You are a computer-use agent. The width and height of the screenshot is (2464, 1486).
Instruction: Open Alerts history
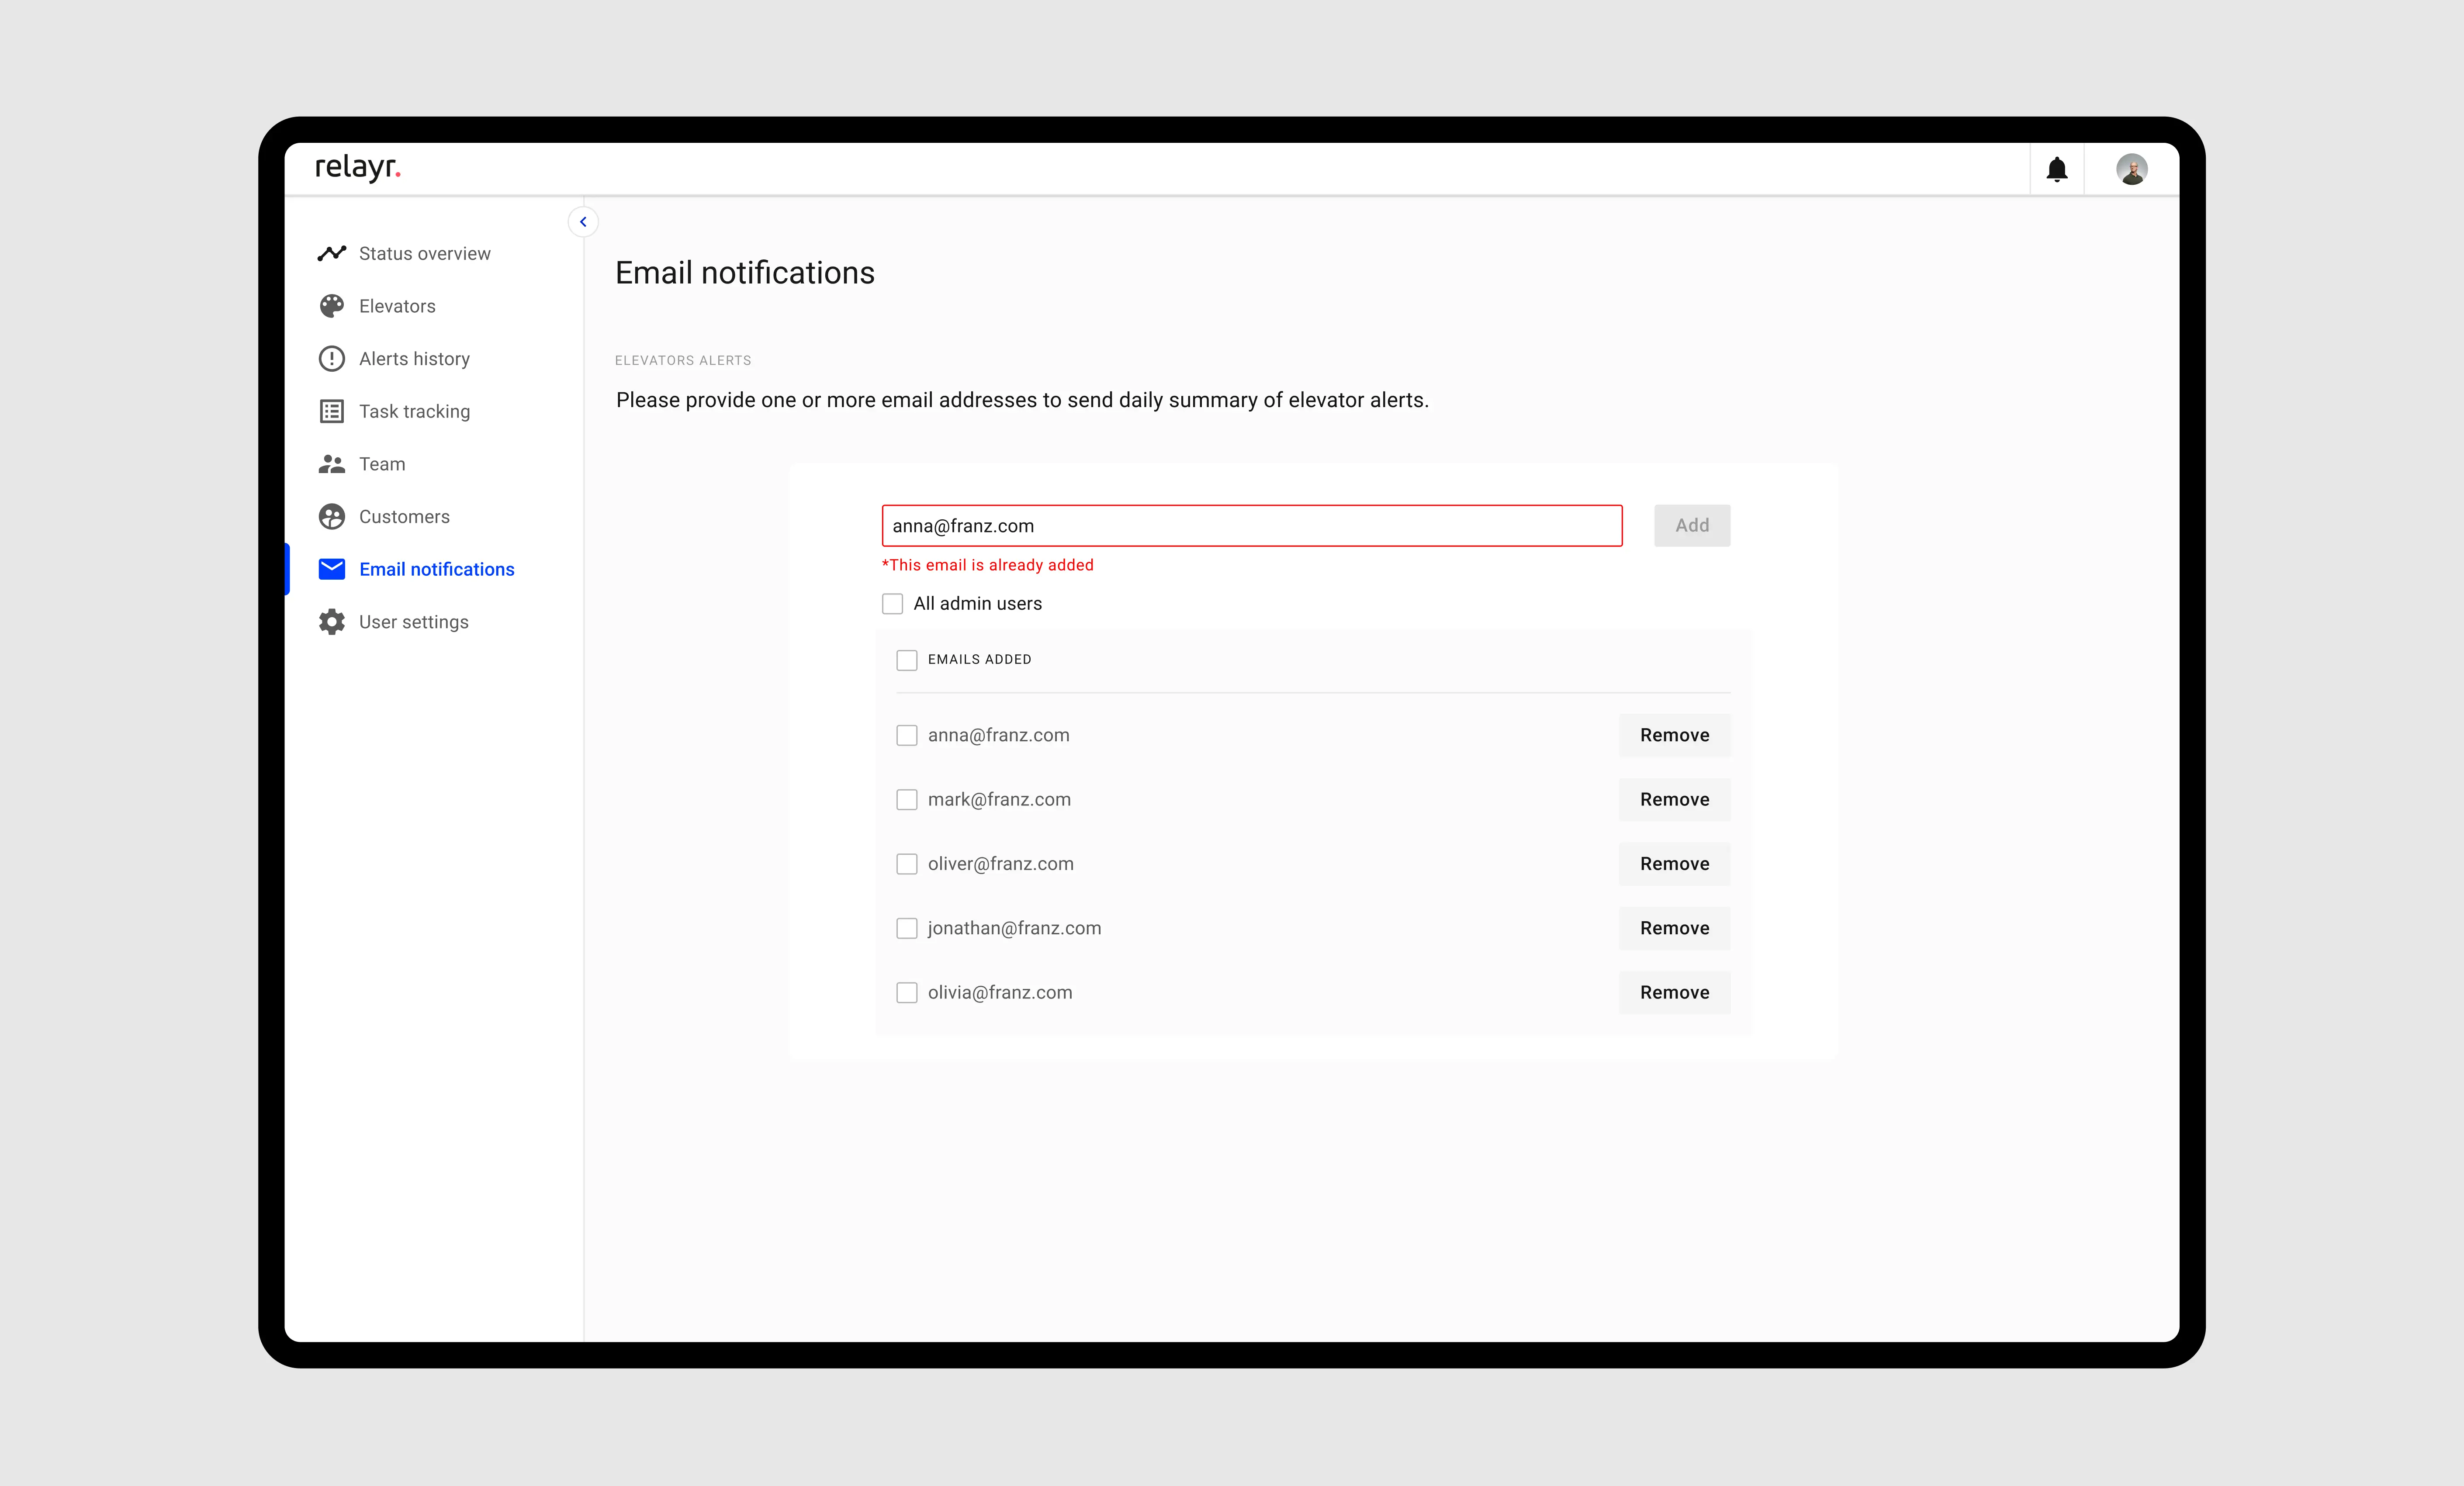click(x=414, y=359)
